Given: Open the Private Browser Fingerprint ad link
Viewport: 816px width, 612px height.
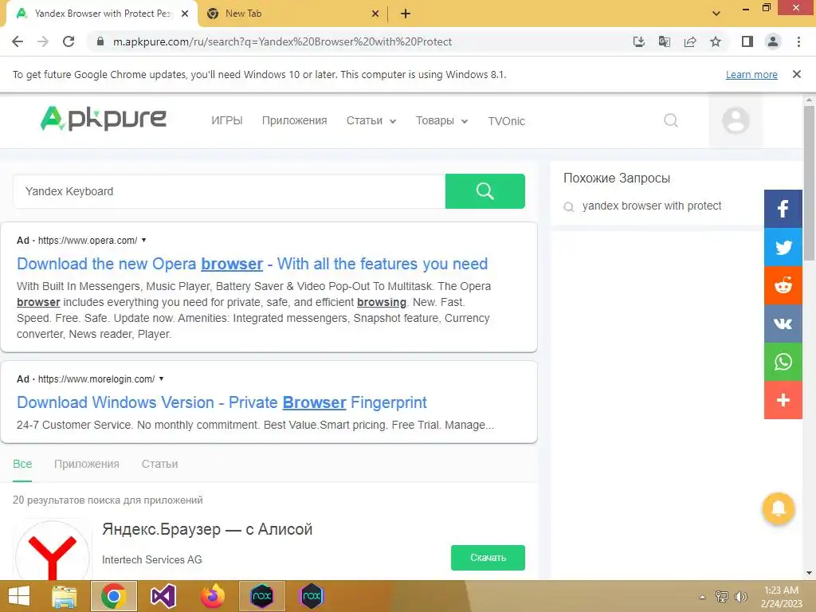Looking at the screenshot, I should click(x=222, y=402).
